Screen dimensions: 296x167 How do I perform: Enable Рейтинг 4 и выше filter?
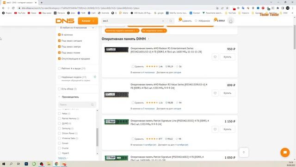(x=59, y=69)
